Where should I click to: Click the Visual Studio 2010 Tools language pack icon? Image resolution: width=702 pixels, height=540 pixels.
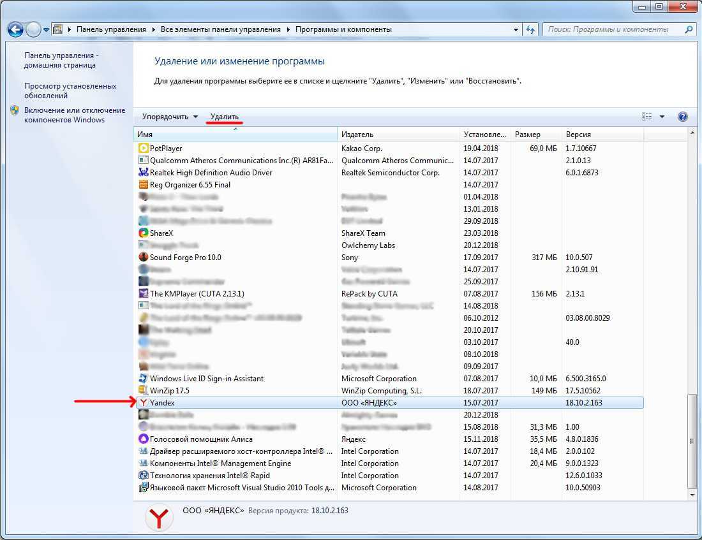click(143, 487)
